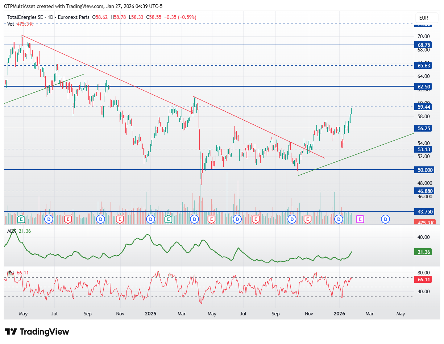Select the RSI indicator legend label
The height and width of the screenshot is (344, 444).
click(11, 273)
